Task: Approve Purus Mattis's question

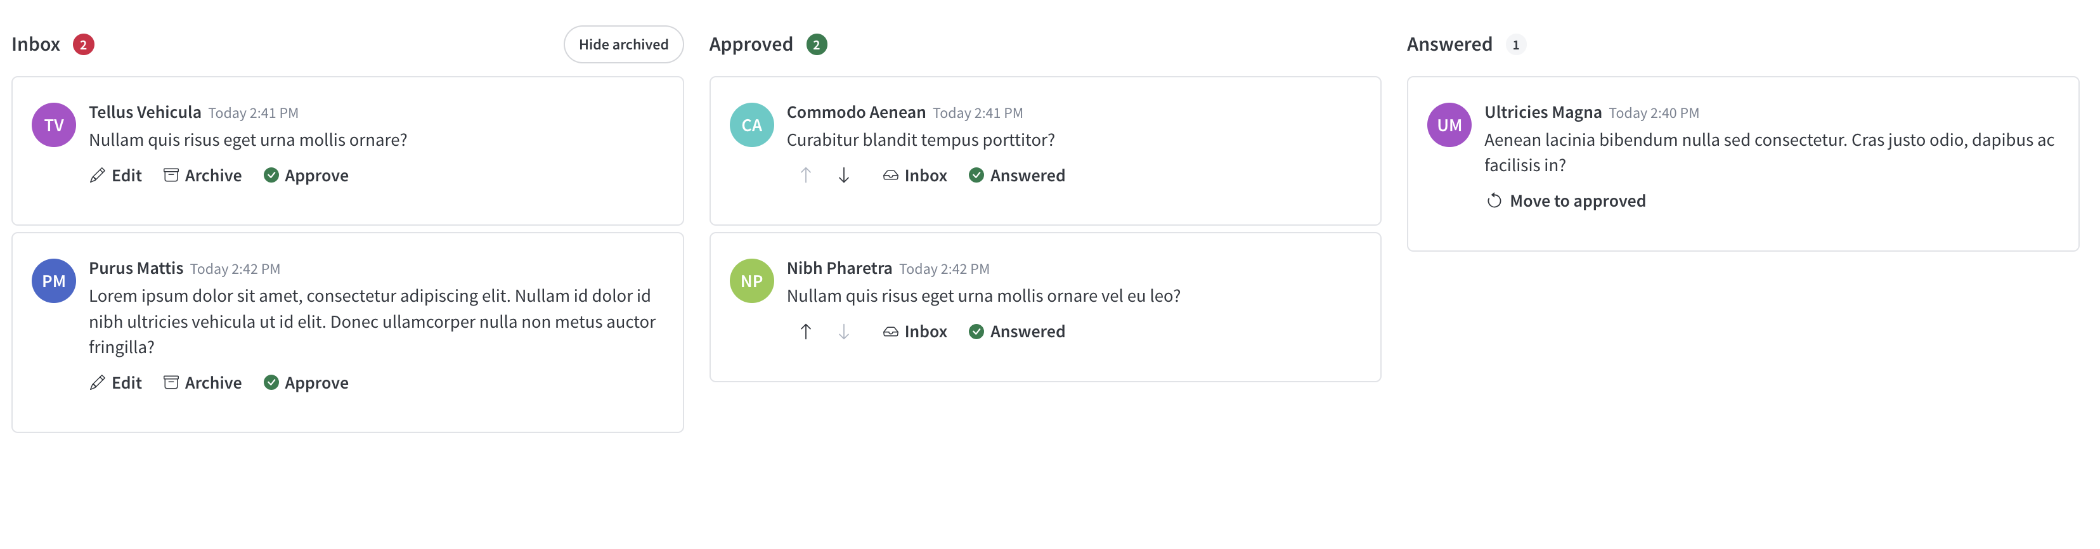Action: (x=306, y=383)
